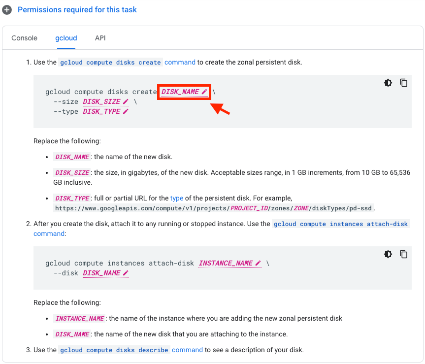This screenshot has width=425, height=364.
Task: Open the persistent disk type link
Action: point(177,198)
